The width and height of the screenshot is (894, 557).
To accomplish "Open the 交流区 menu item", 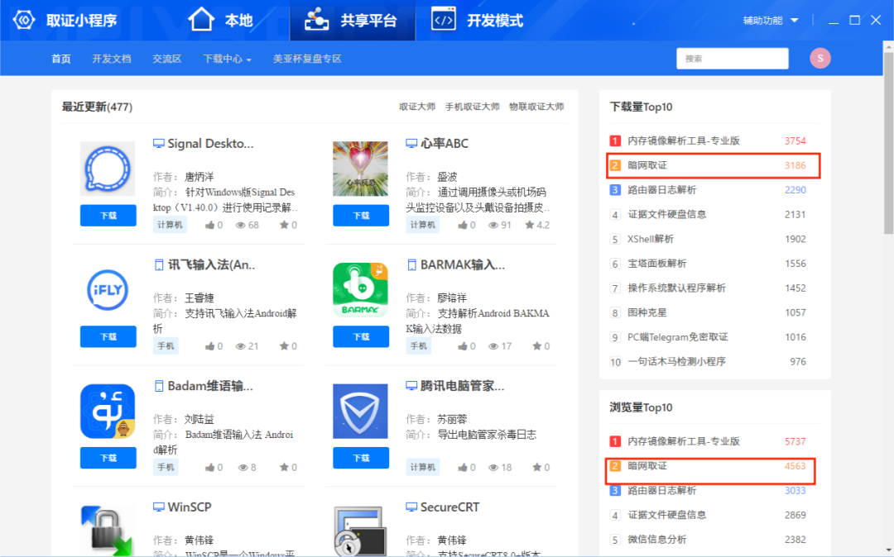I will 167,59.
